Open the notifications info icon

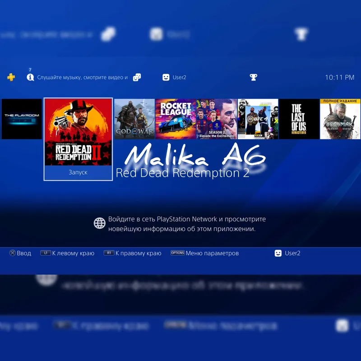coord(30,77)
